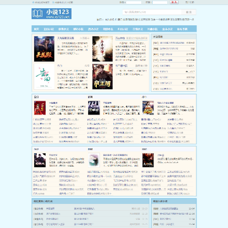Go to the 首页 navigation tab
Viewport: 228px width, 228px height.
tap(37, 29)
